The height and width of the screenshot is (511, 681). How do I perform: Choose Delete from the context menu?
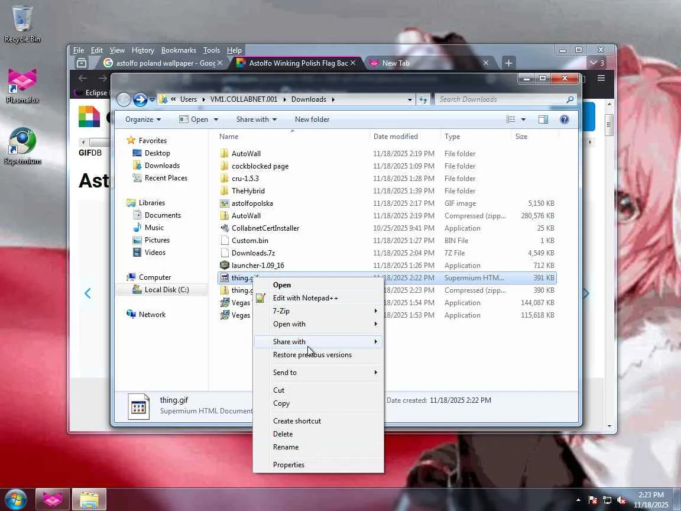point(319,434)
